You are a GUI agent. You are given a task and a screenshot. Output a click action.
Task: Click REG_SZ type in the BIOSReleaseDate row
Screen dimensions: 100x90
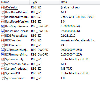point(36,36)
